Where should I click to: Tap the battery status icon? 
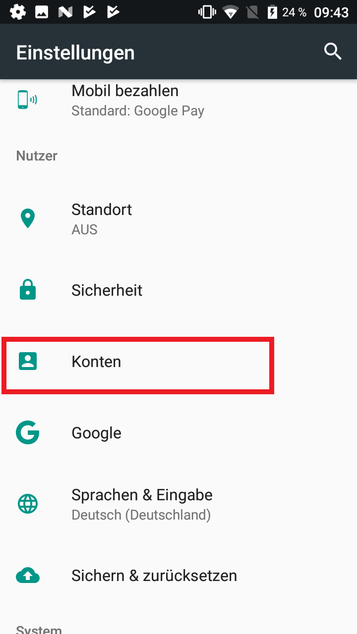click(272, 12)
